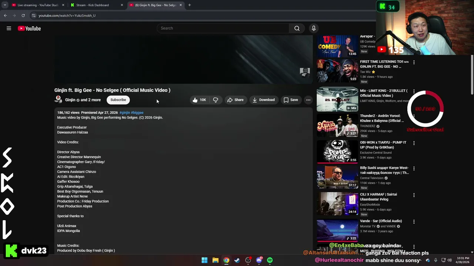Open the ThunderZ Avdriin Yorool thumbnail
Image resolution: width=474 pixels, height=266 pixels.
pyautogui.click(x=337, y=125)
